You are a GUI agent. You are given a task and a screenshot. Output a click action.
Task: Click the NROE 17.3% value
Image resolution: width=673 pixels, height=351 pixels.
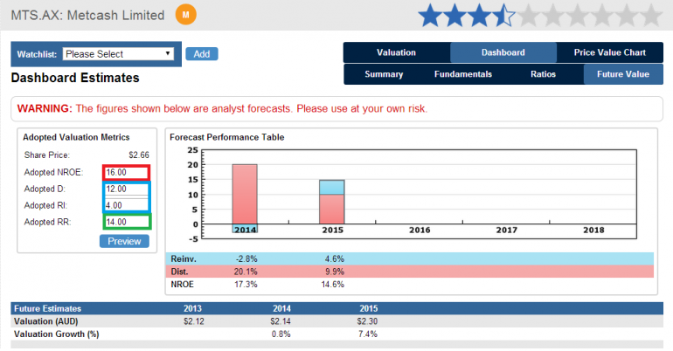246,285
